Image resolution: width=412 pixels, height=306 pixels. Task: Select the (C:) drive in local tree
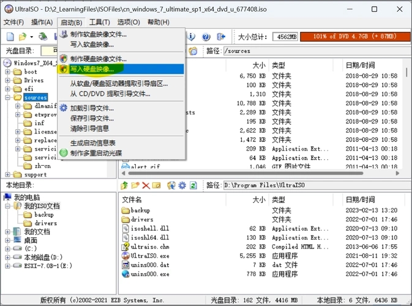(31, 248)
